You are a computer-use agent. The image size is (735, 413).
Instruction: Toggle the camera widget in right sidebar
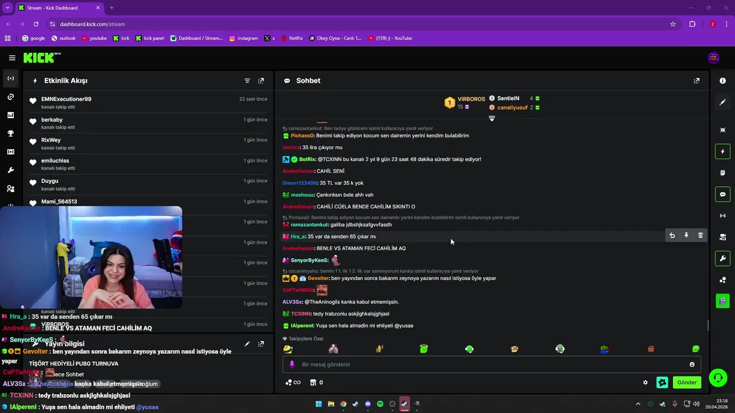pyautogui.click(x=722, y=237)
